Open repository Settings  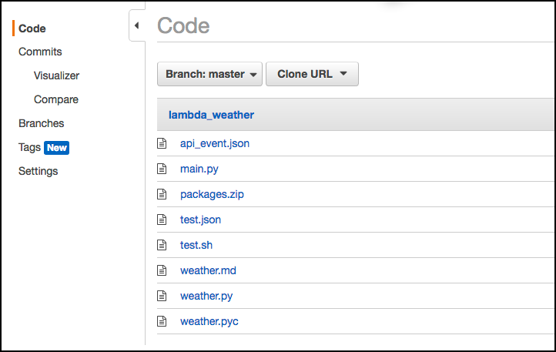point(38,172)
